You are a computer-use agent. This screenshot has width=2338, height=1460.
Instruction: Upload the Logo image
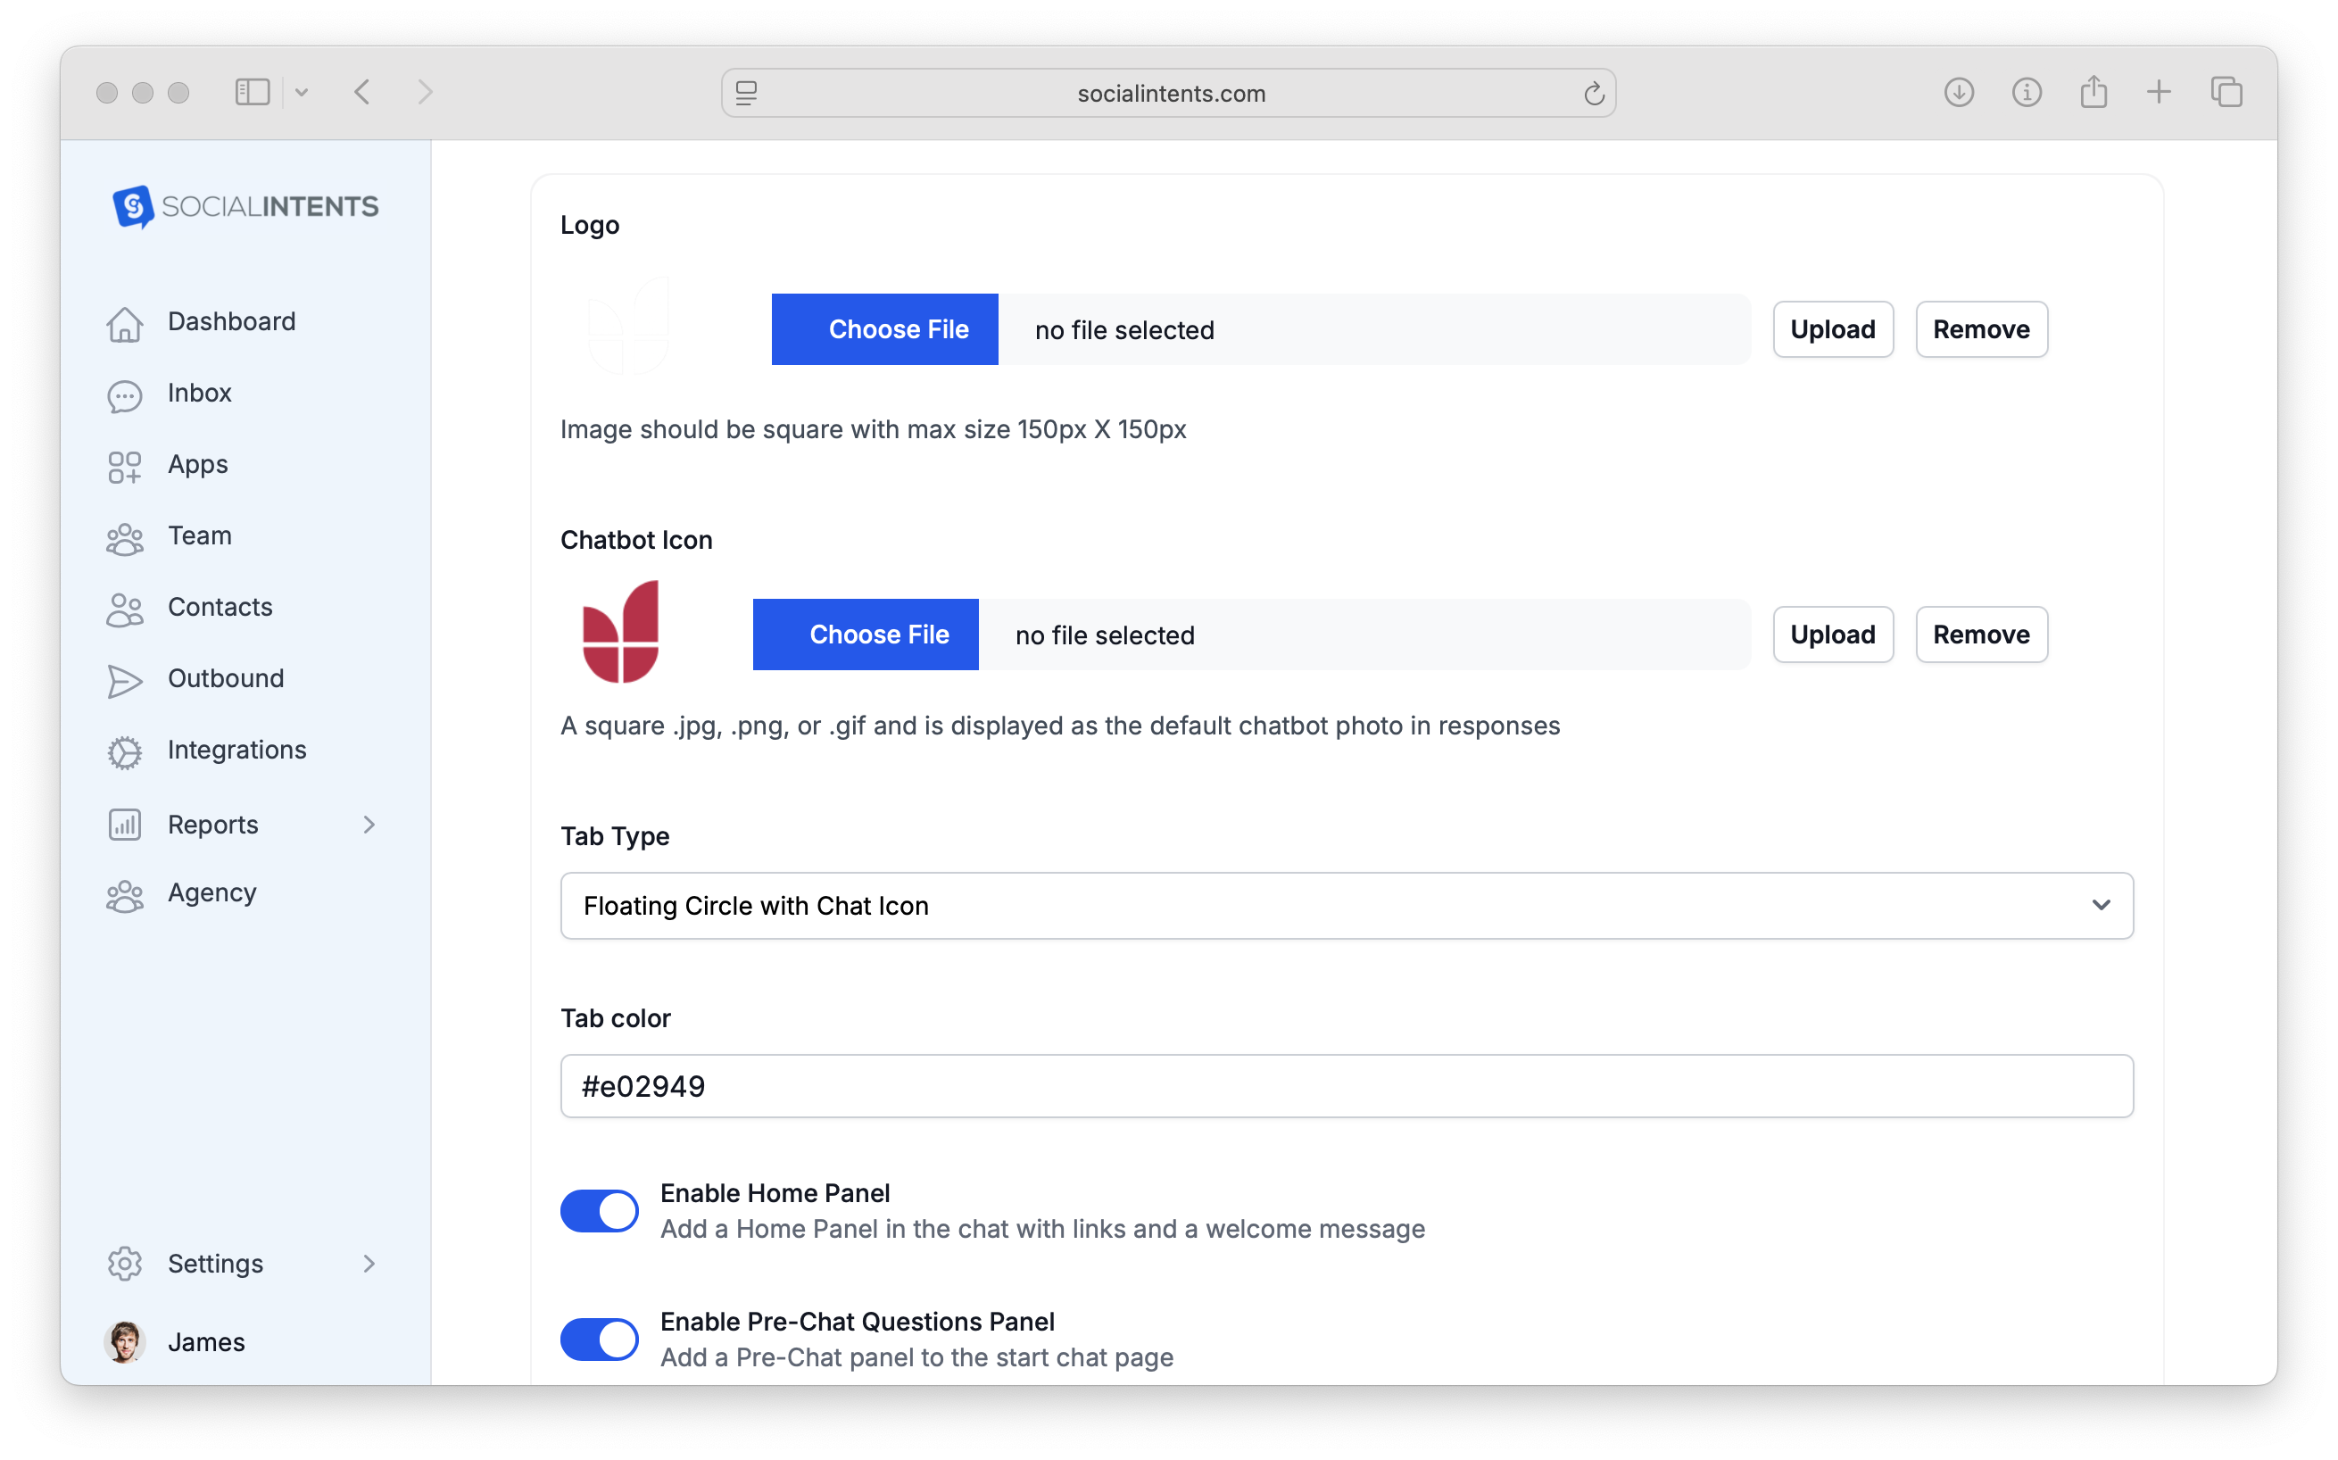[x=1832, y=329]
